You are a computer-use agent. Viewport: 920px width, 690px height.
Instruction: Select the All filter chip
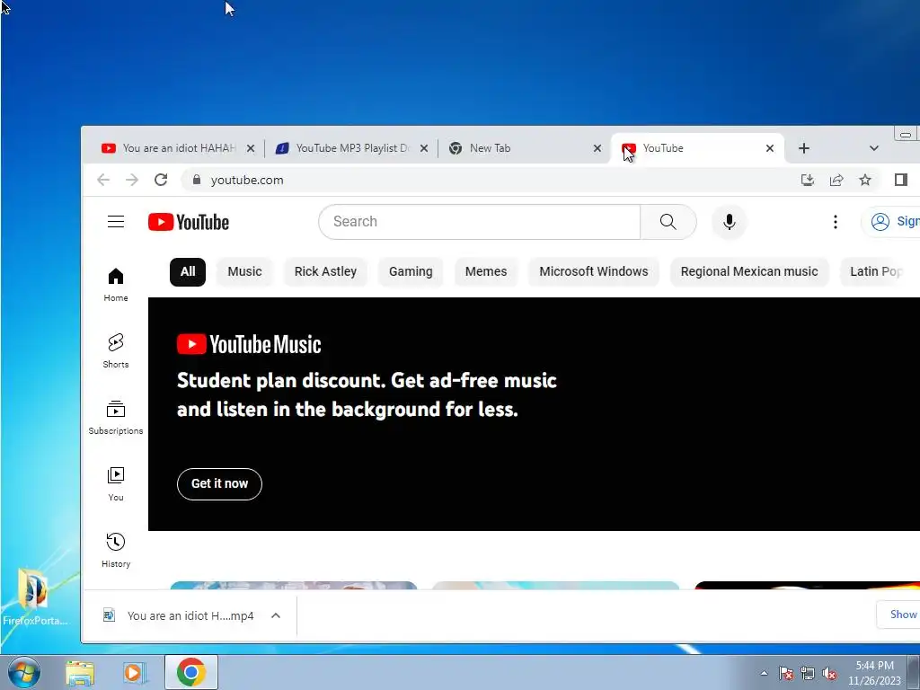(188, 271)
